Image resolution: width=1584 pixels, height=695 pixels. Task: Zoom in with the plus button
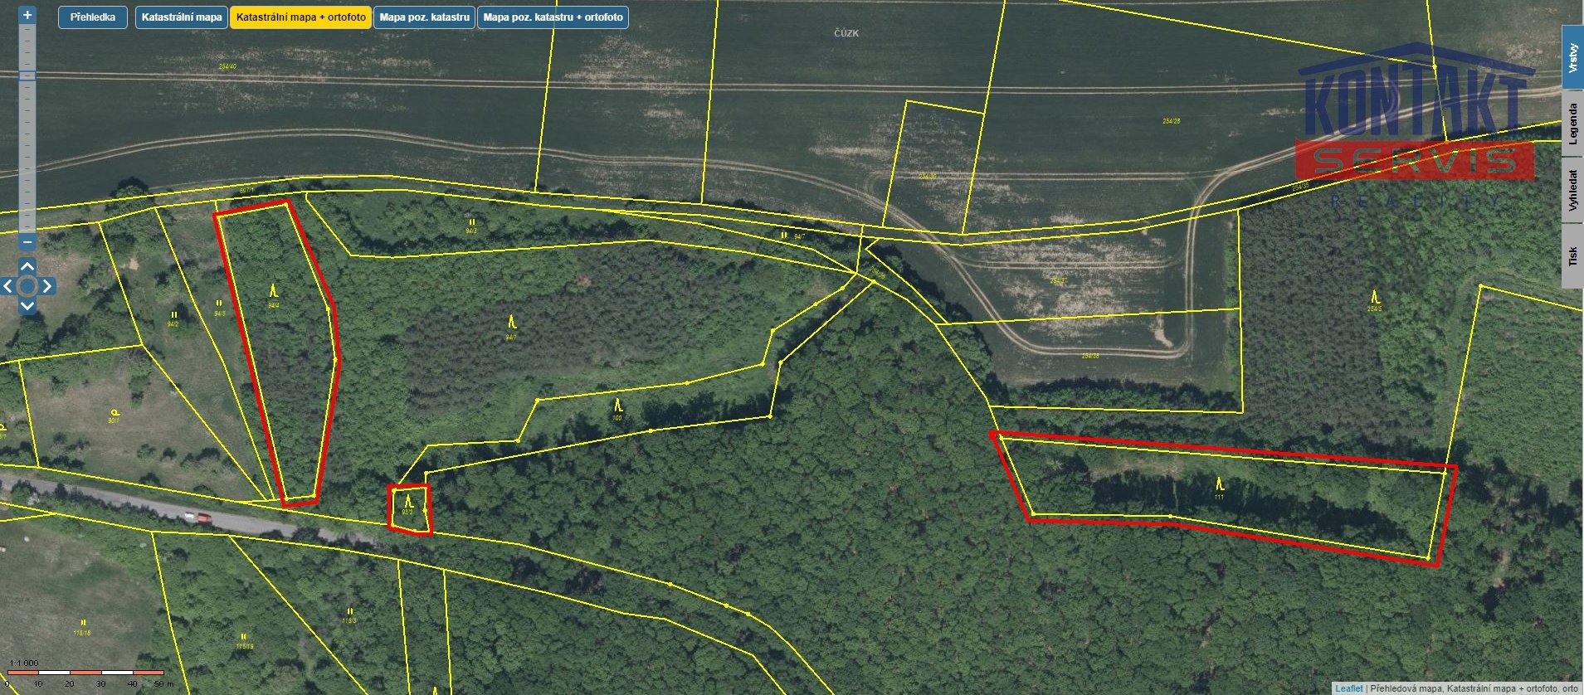(x=27, y=15)
